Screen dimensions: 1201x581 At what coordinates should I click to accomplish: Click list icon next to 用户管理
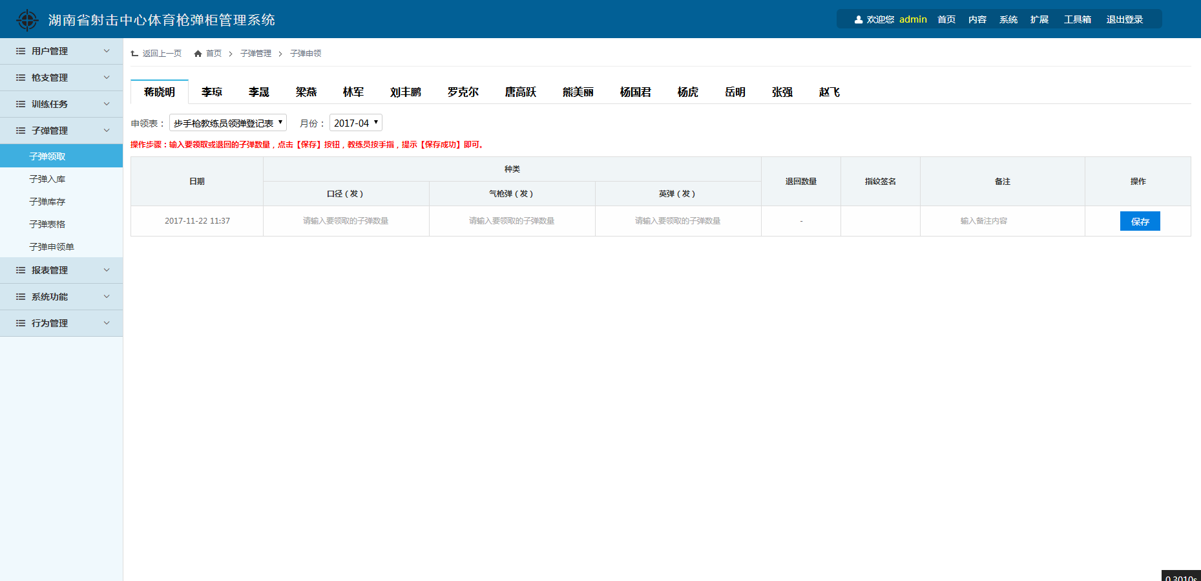[21, 51]
